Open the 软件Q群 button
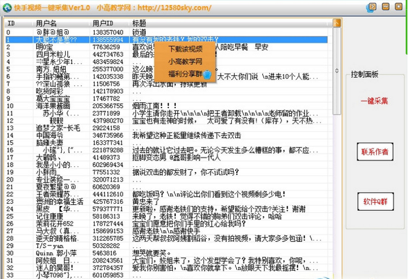The image size is (408, 279). (374, 201)
